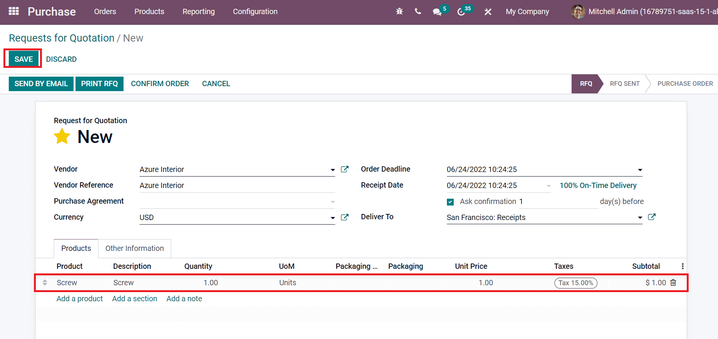Image resolution: width=718 pixels, height=339 pixels.
Task: Open the activities clock icon
Action: (x=461, y=12)
